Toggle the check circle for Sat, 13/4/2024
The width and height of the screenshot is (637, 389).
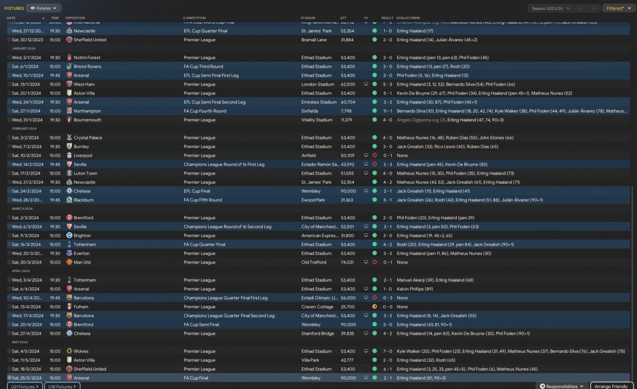tap(9, 307)
